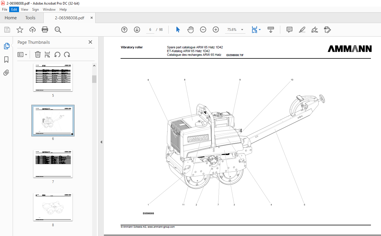
Task: Click the 75.6% zoom value field
Action: point(232,30)
